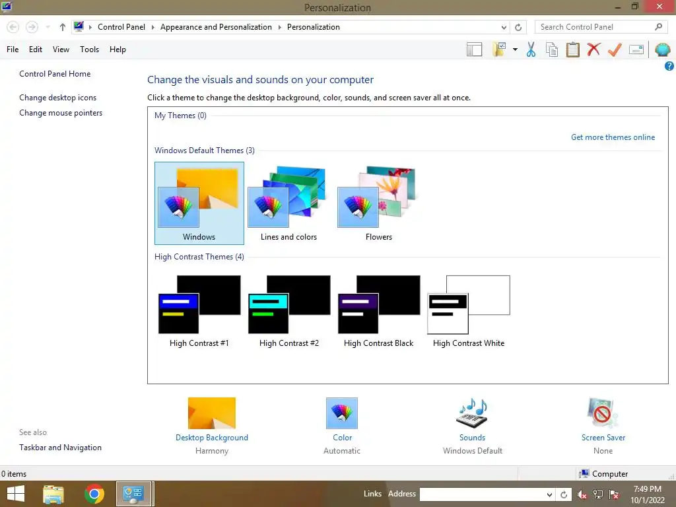Click the My Themes (0) heading
The width and height of the screenshot is (676, 507).
click(x=180, y=116)
